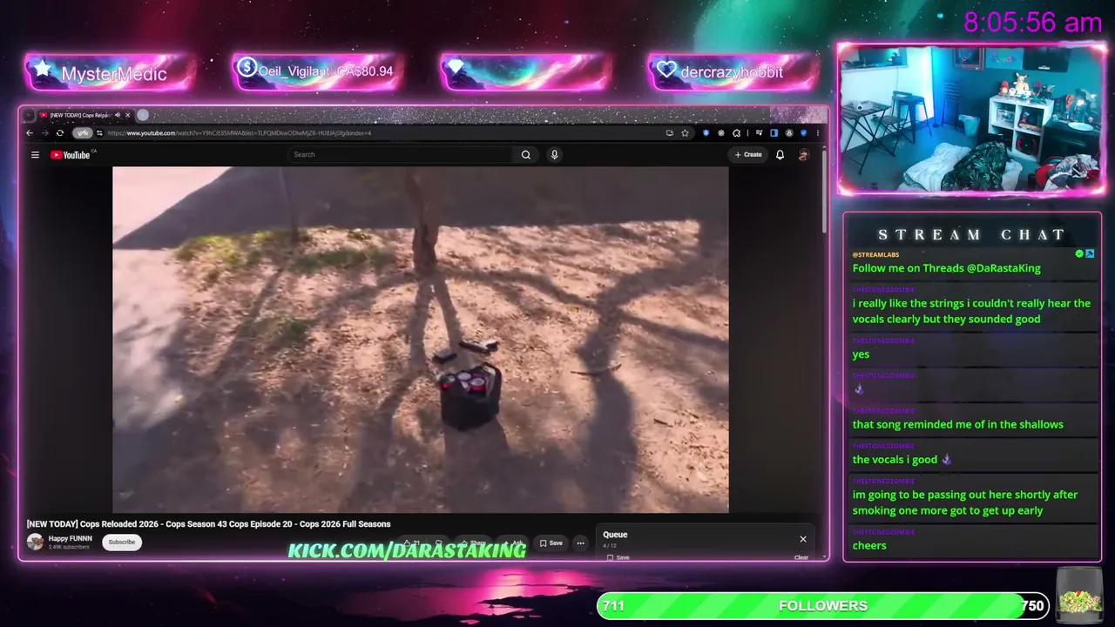Click the browser forward arrow
1115x627 pixels.
click(45, 133)
